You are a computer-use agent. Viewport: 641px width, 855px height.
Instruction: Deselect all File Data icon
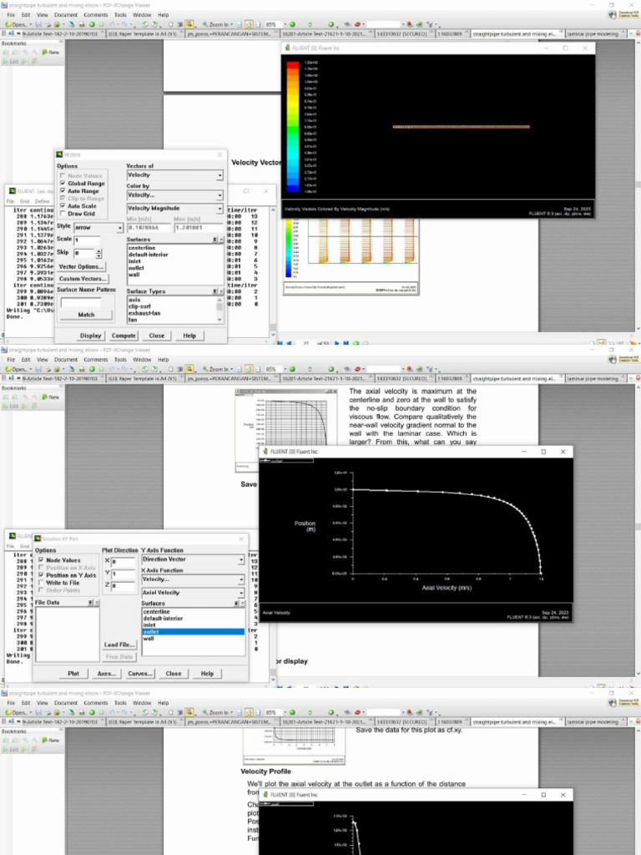pyautogui.click(x=97, y=603)
